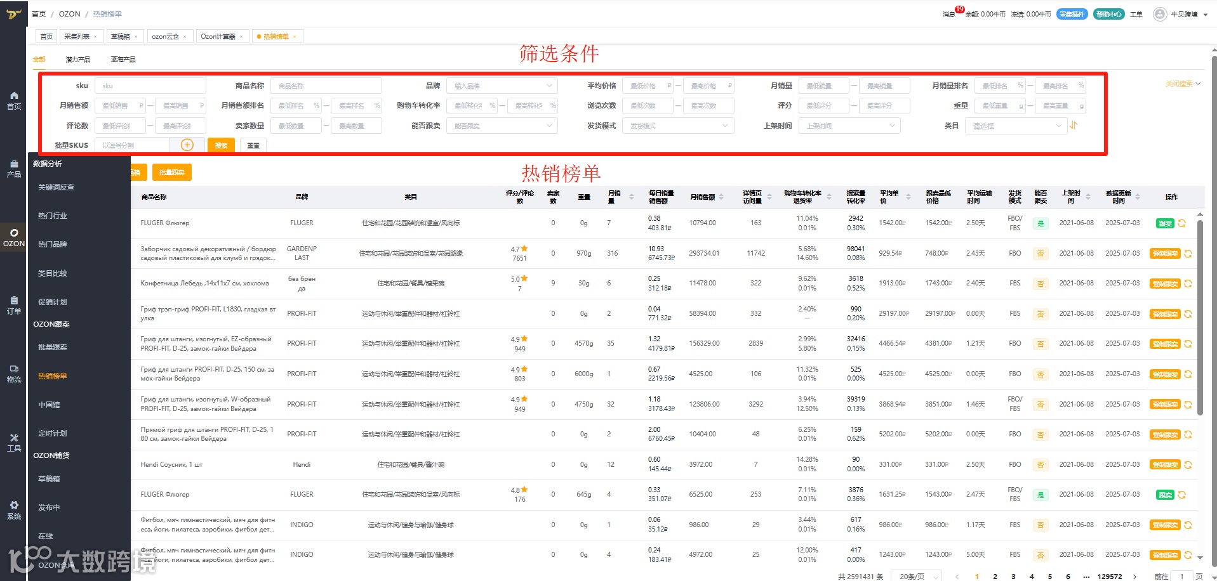The image size is (1217, 581).
Task: Close the 热销榜单 tab
Action: [x=295, y=37]
